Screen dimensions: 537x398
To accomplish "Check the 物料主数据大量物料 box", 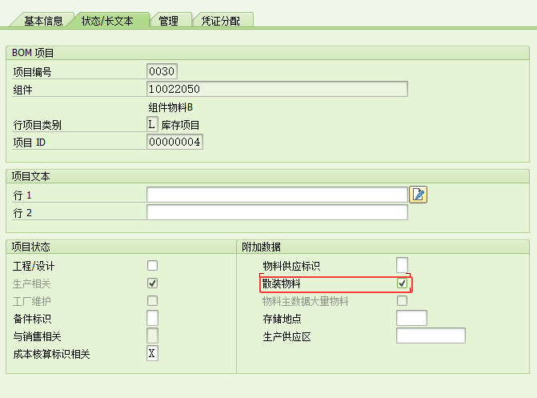I will tap(403, 301).
